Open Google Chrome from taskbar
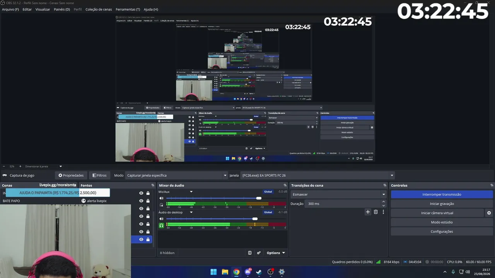Screen dimensions: 495x278 click(x=236, y=272)
